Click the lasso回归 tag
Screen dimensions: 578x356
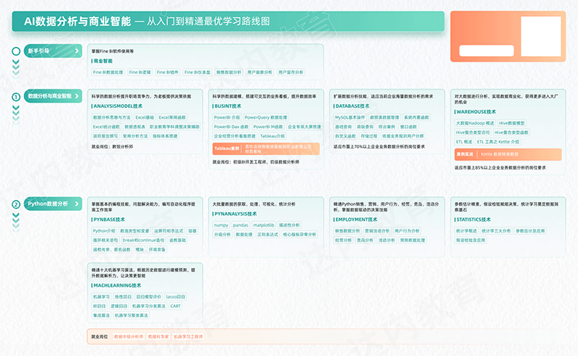click(x=176, y=297)
